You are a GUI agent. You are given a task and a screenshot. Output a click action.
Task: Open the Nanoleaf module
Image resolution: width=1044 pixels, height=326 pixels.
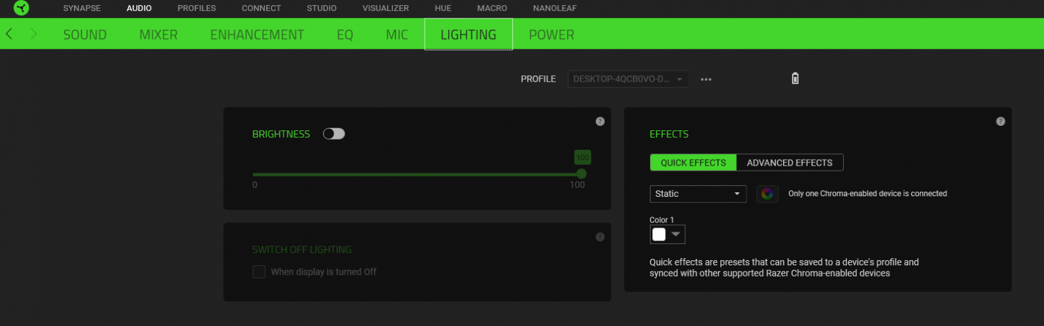coord(555,8)
